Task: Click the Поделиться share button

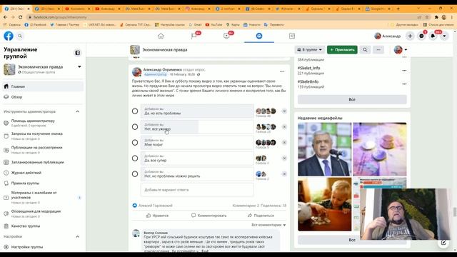Action: (x=261, y=216)
